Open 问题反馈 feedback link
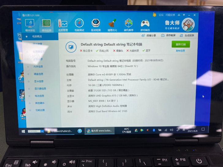 tap(170, 15)
